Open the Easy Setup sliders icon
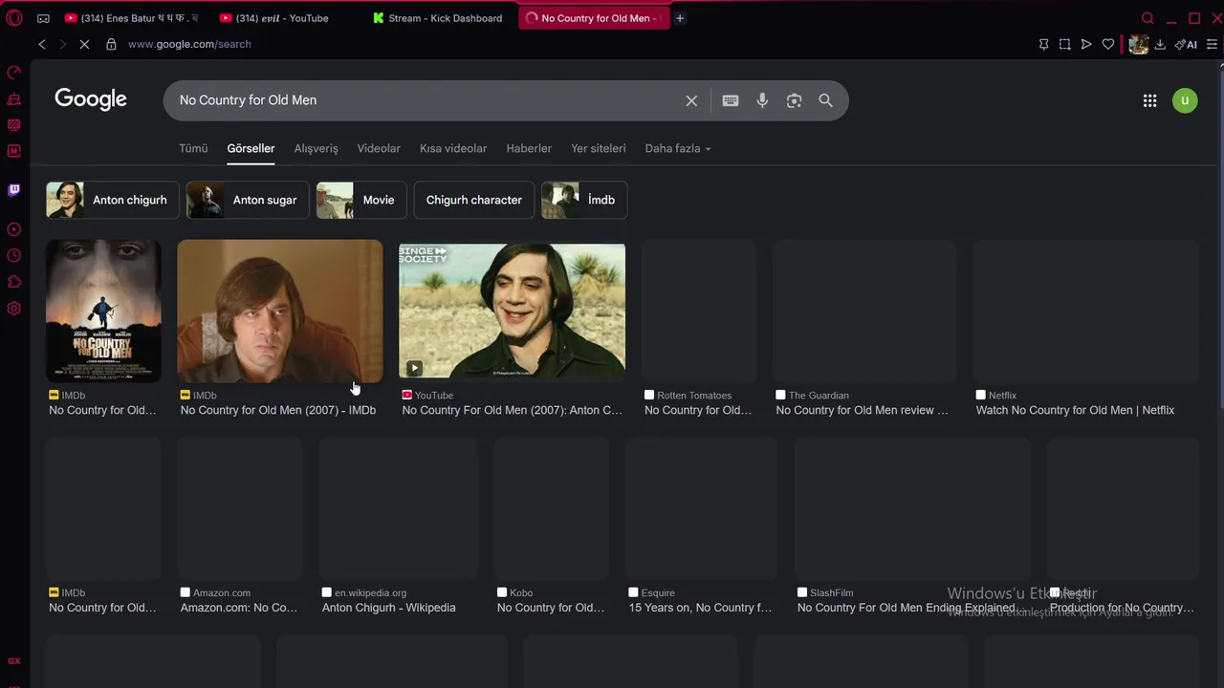The height and width of the screenshot is (688, 1224). (x=1212, y=44)
